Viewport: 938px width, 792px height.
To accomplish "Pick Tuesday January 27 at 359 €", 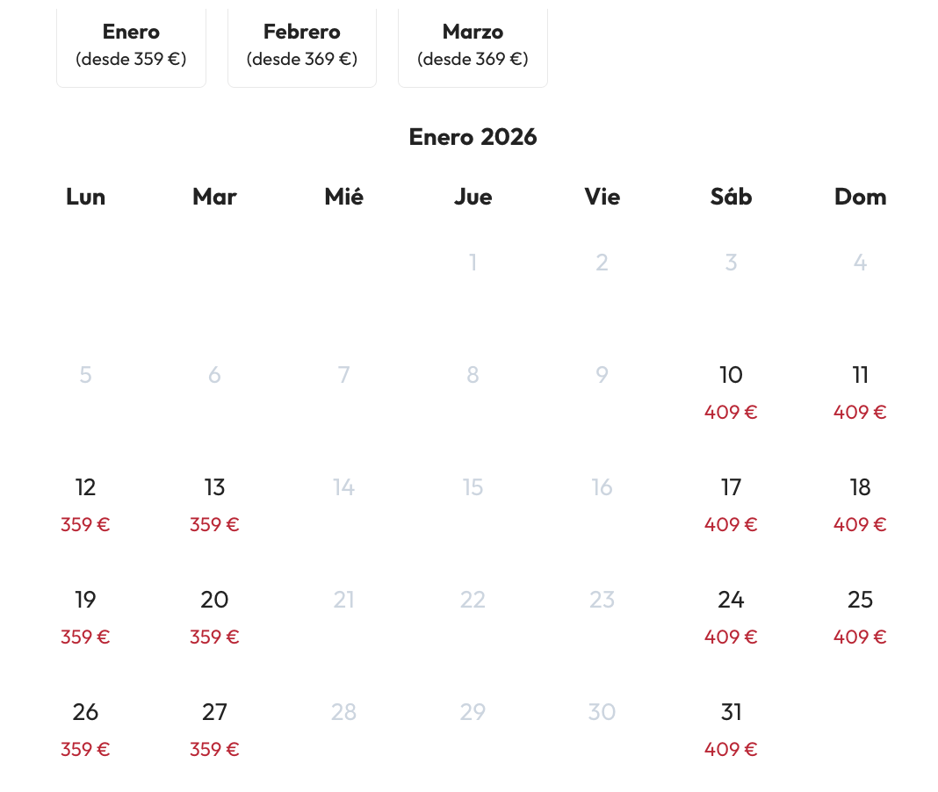I will tap(214, 729).
